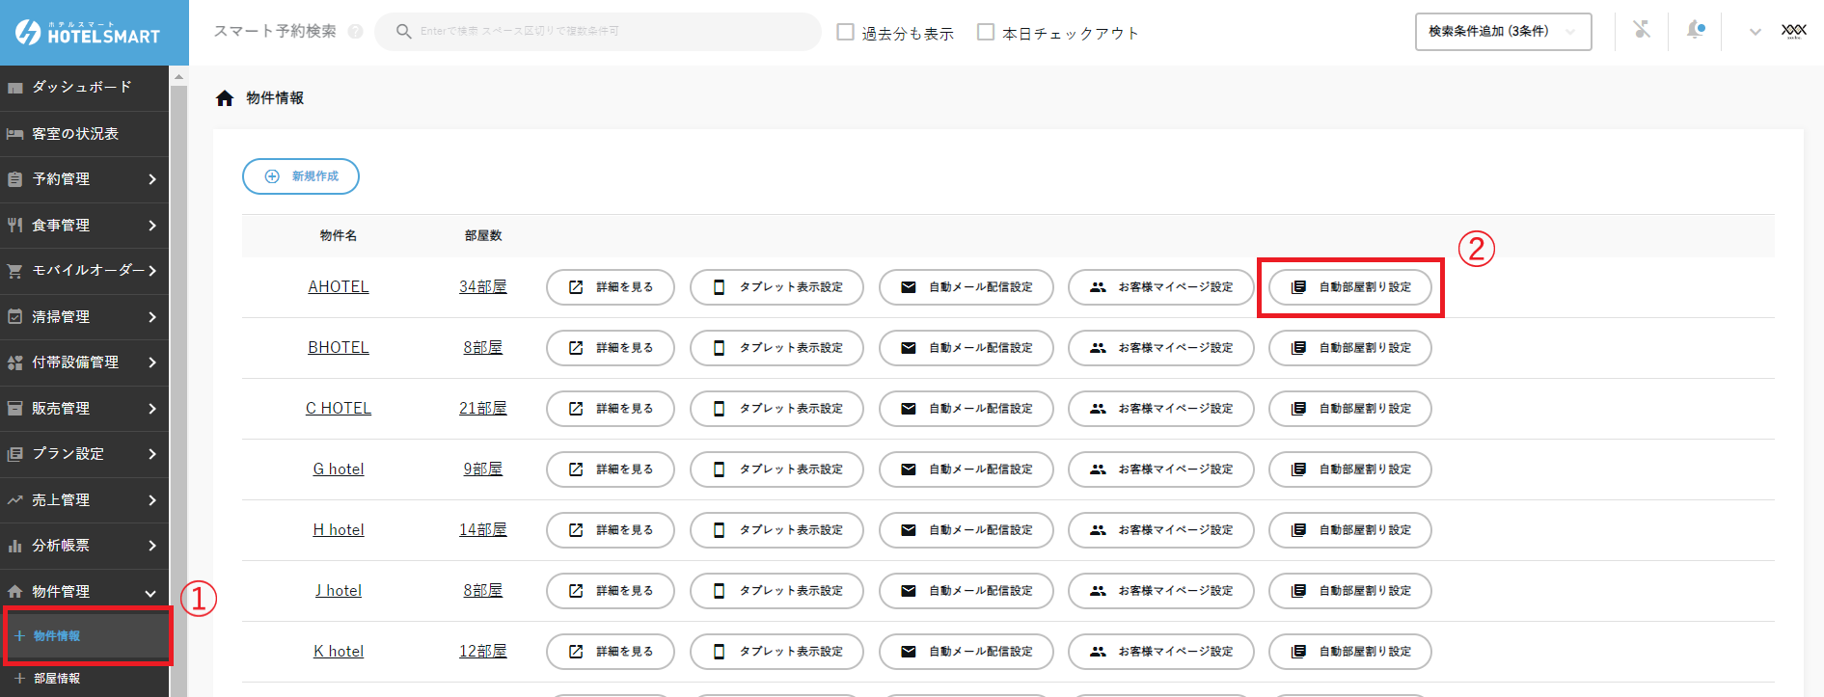
Task: Open the 検索条件追加 (3条件) dropdown
Action: click(1502, 32)
